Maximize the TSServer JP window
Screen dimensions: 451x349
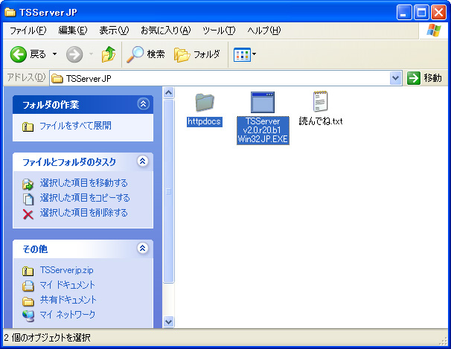(422, 13)
